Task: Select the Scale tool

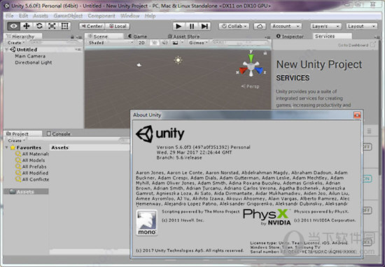Action: click(x=52, y=26)
